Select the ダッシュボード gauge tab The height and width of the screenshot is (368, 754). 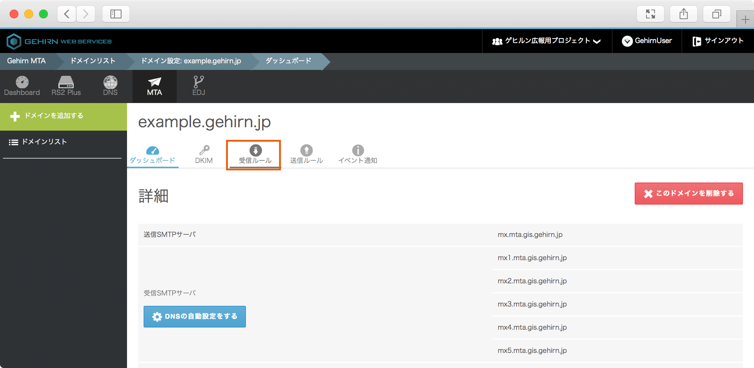click(x=152, y=155)
